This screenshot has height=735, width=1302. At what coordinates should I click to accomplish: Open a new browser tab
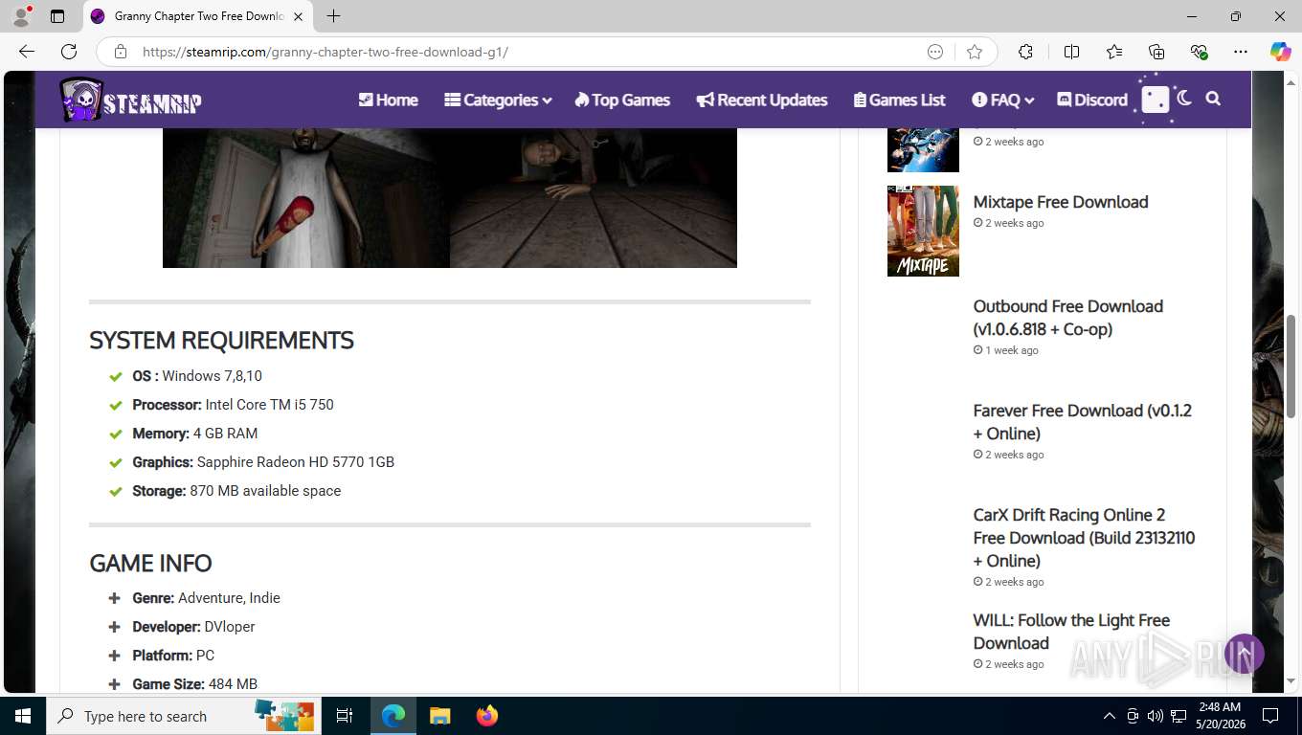point(333,16)
